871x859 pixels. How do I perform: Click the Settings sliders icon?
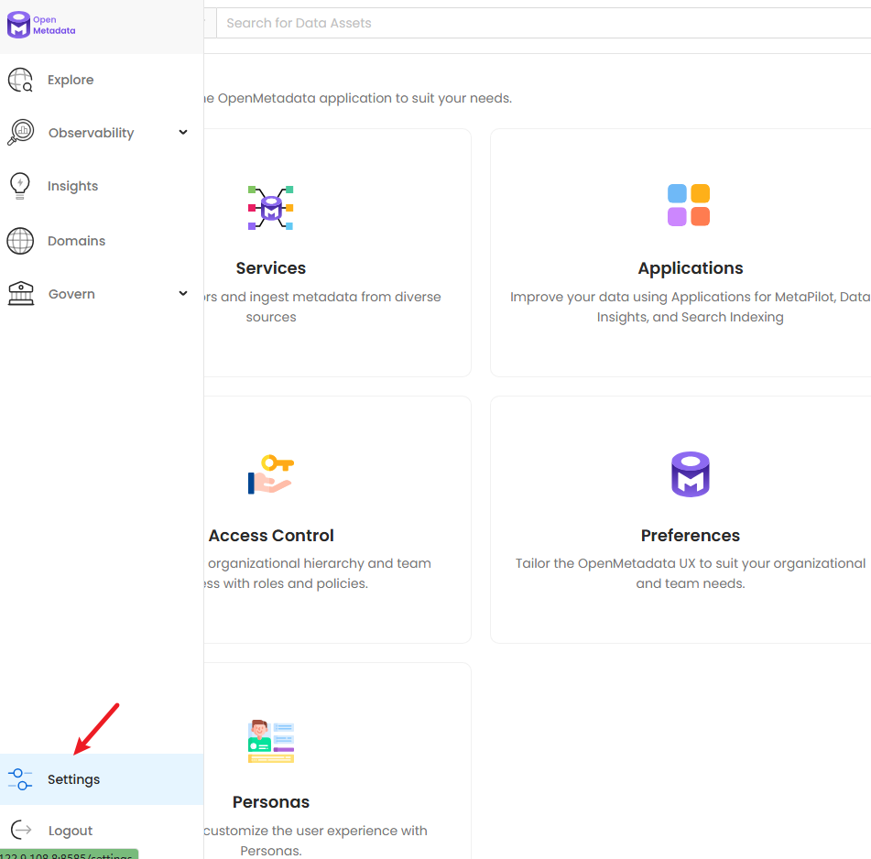pos(20,779)
